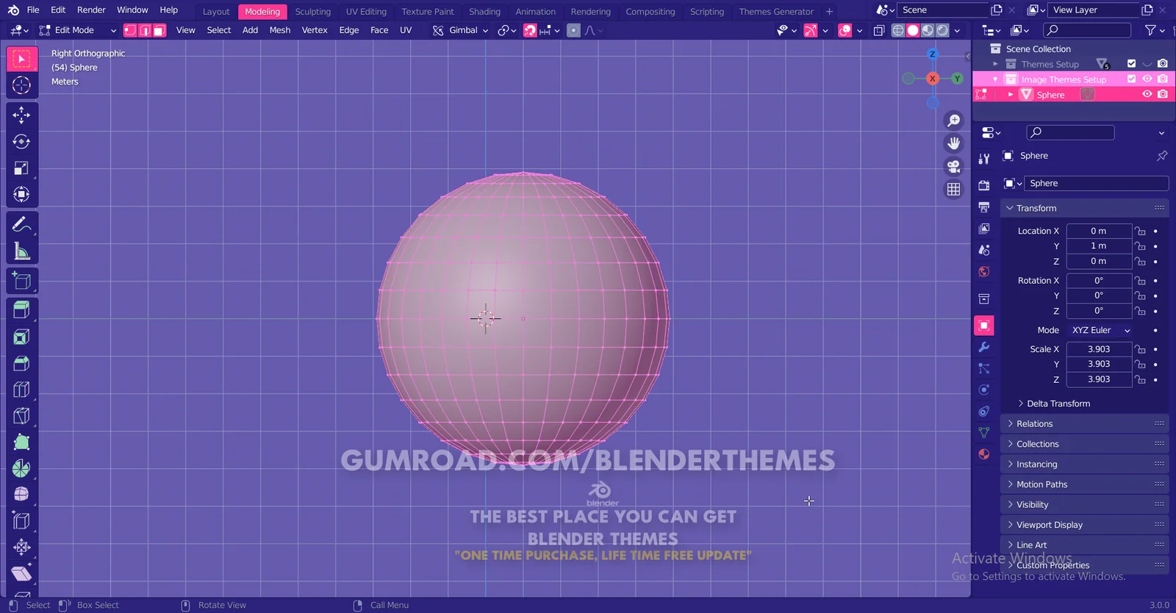Screen dimensions: 1176x613
Task: Open the Render properties tab
Action: coord(984,185)
